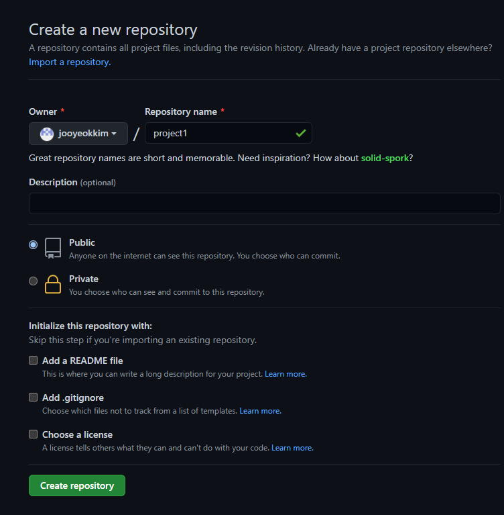Select the Public radio button
Viewport: 504px width, 515px height.
click(33, 244)
